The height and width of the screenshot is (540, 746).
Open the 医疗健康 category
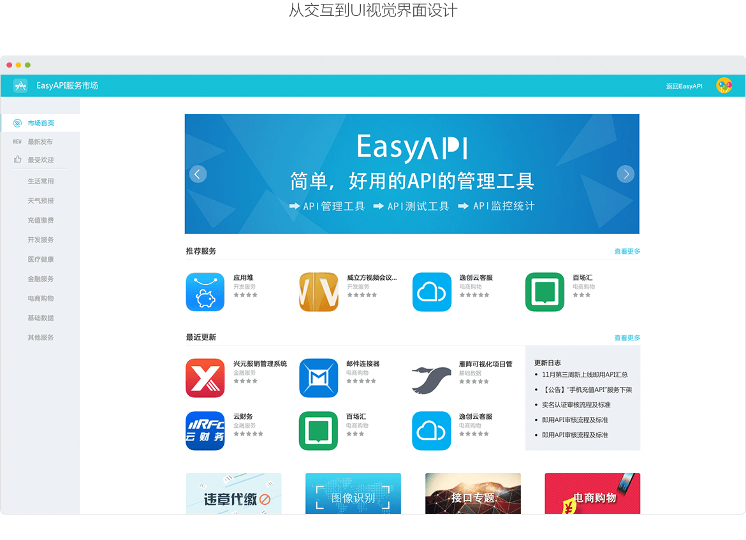[x=40, y=259]
